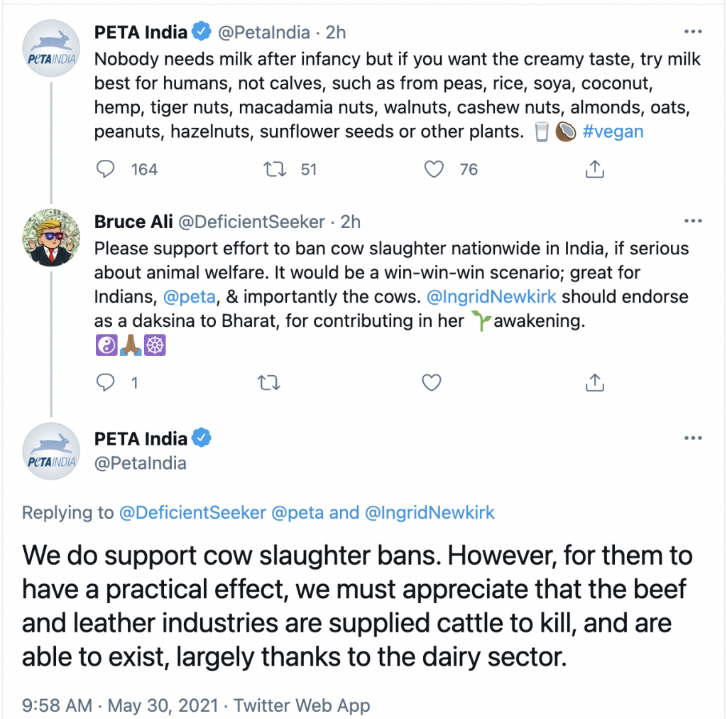The height and width of the screenshot is (719, 727).
Task: Share Bruce Ali's tweet
Action: 594,383
